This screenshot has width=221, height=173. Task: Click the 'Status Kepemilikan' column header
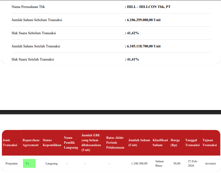pyautogui.click(x=52, y=143)
